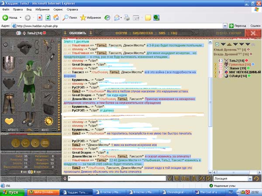Click the IE Stop button
The width and height of the screenshot is (262, 196).
(40, 17)
